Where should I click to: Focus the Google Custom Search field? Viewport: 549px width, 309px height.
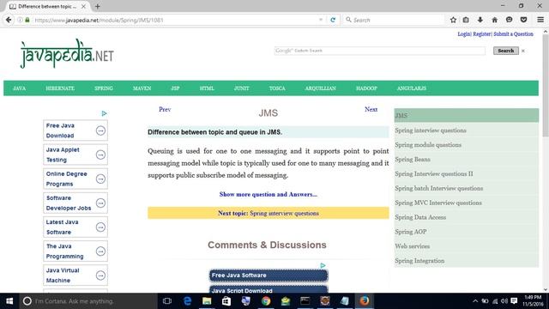(x=380, y=51)
